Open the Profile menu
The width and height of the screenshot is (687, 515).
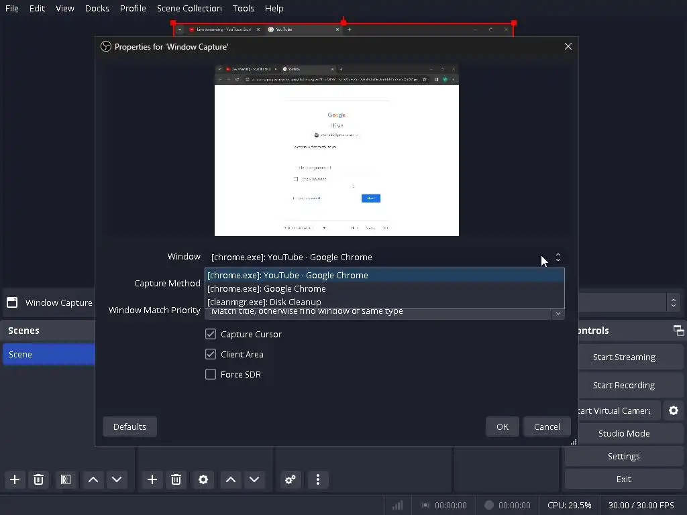[x=133, y=8]
